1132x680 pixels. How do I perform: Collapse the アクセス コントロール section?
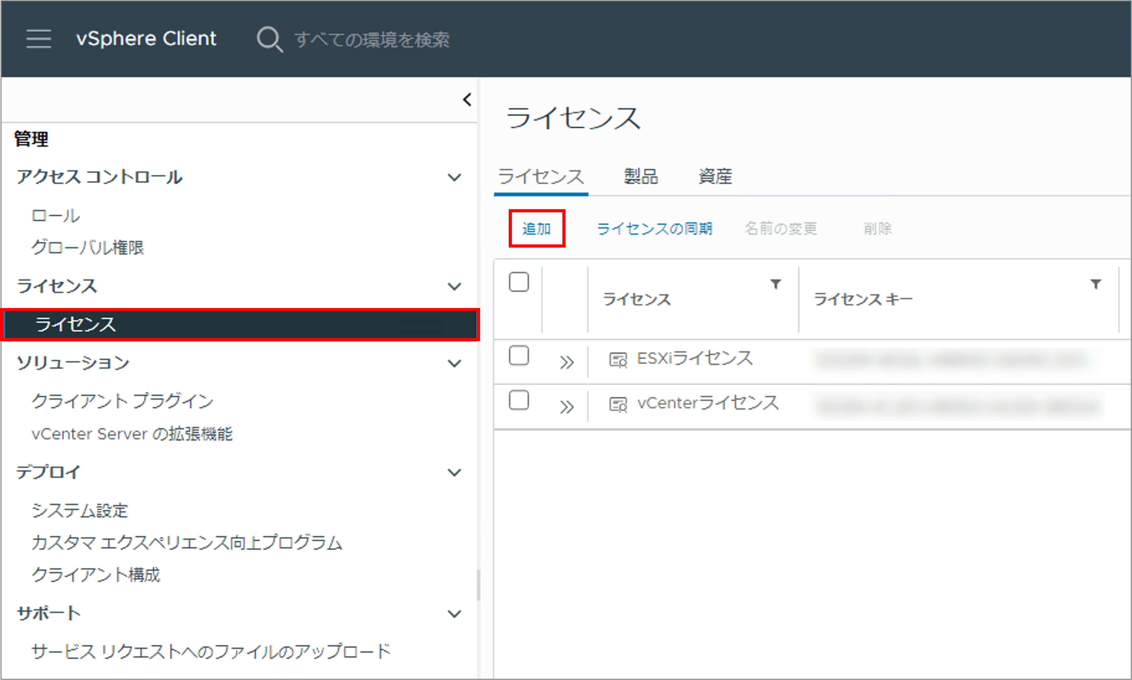point(454,177)
